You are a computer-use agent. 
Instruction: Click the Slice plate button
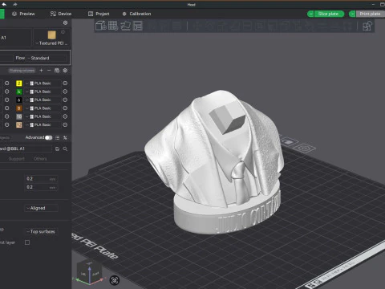click(x=329, y=14)
